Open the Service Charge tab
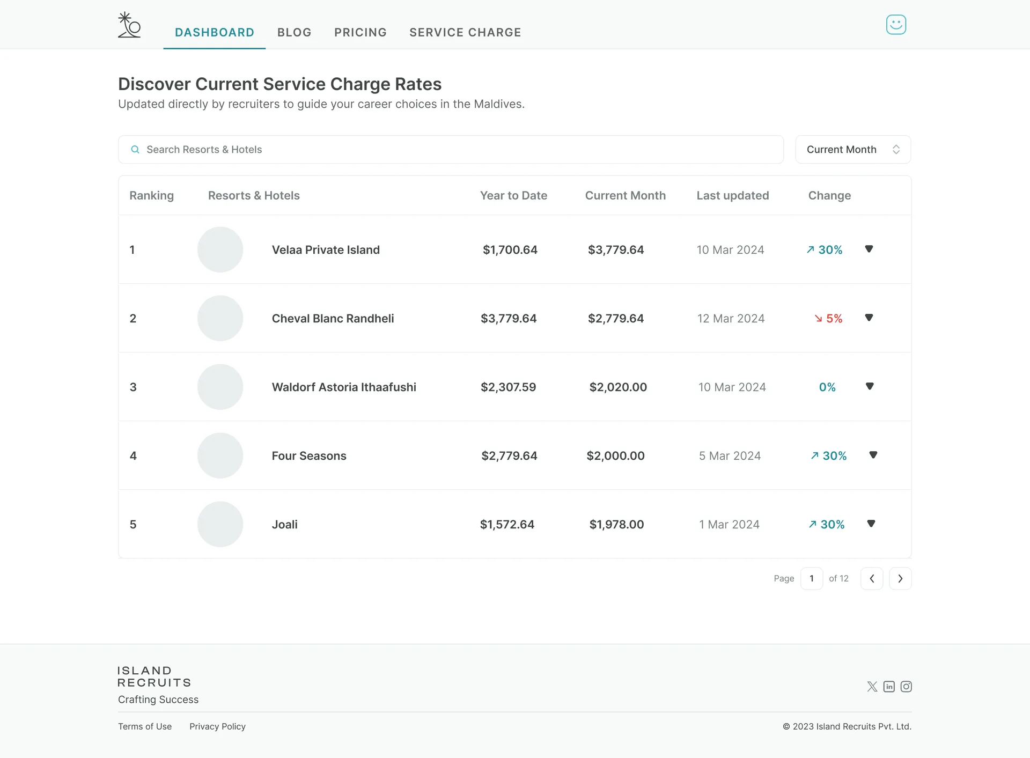Screen dimensions: 1030x758 pos(465,32)
